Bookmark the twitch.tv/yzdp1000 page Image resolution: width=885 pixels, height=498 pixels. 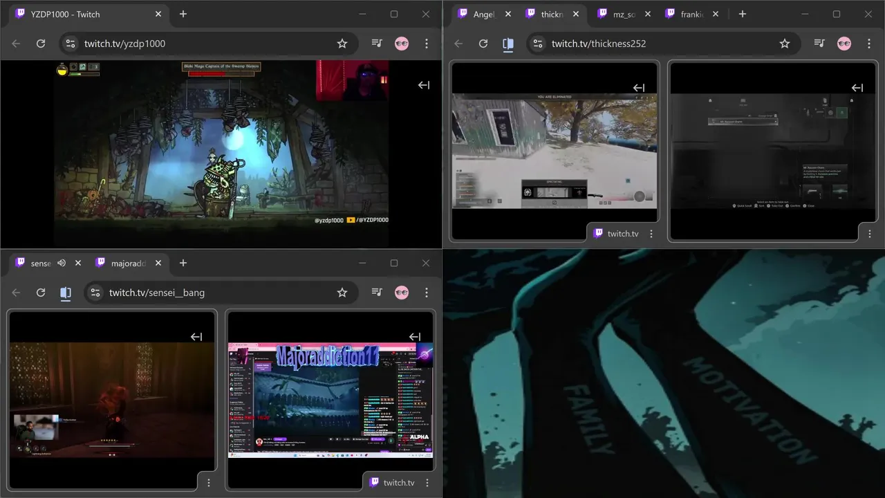(x=342, y=44)
